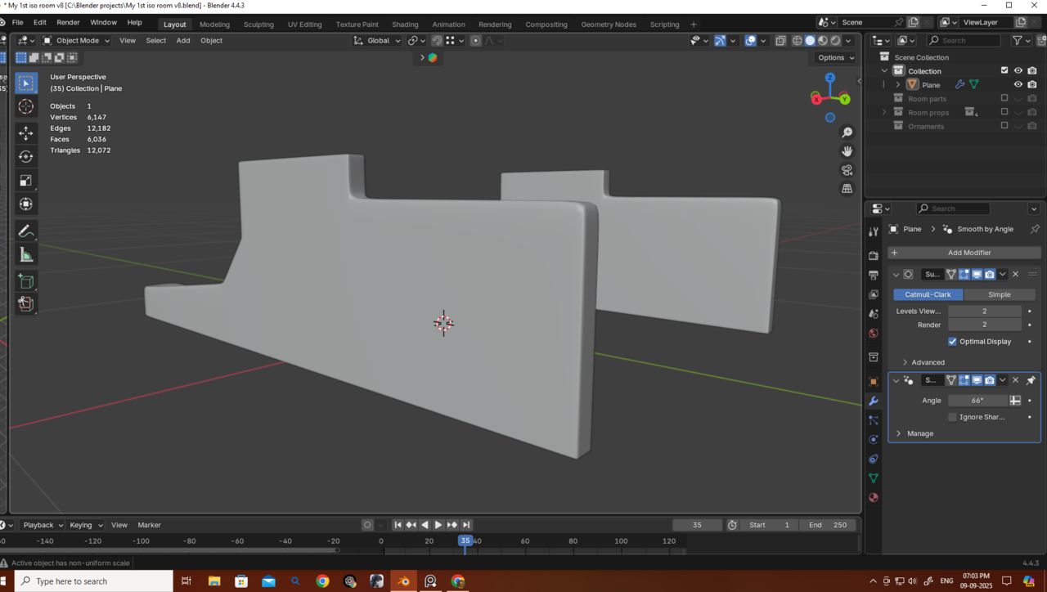
Task: Hide the Plane object in viewport
Action: point(1018,85)
